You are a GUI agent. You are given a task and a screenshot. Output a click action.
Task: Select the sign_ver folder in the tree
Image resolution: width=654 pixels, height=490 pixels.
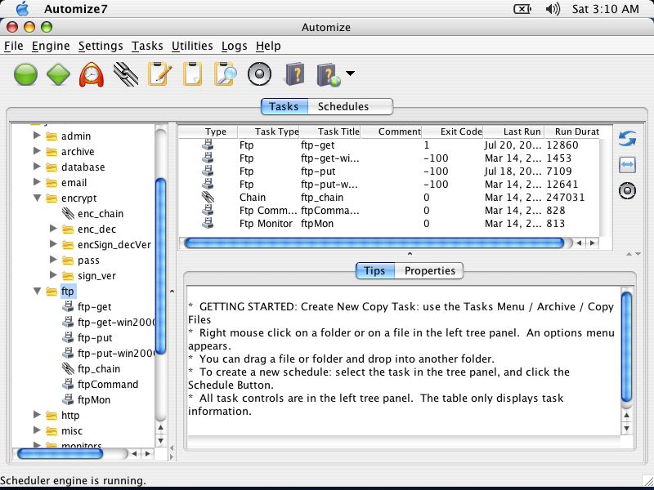[x=96, y=276]
